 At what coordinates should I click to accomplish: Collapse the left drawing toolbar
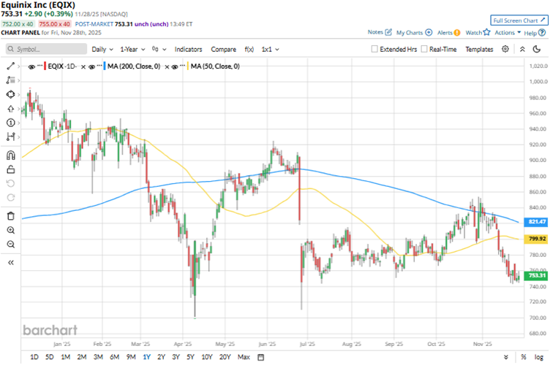pyautogui.click(x=10, y=262)
